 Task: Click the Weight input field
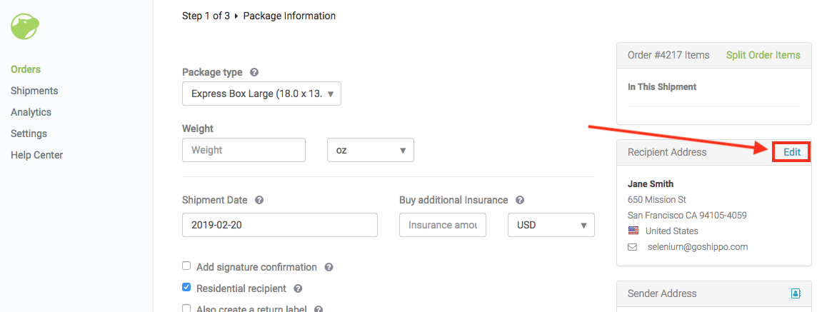(x=244, y=150)
